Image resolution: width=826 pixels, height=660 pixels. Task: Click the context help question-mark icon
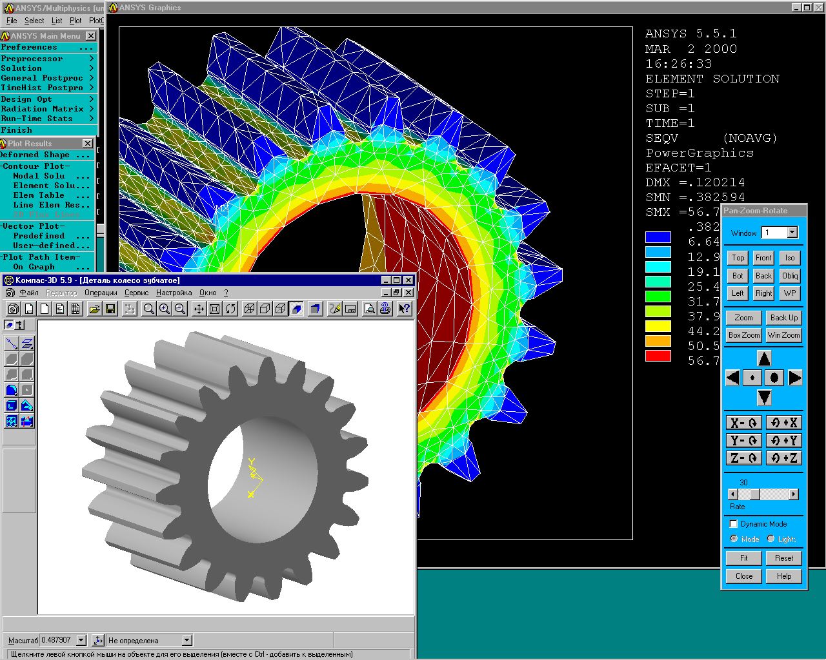coord(405,309)
